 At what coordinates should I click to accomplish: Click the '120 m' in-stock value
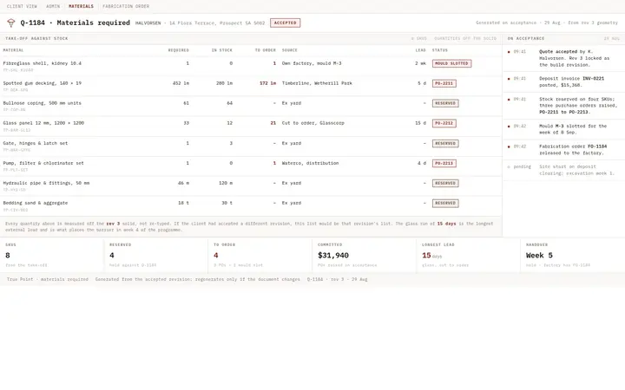(226, 183)
